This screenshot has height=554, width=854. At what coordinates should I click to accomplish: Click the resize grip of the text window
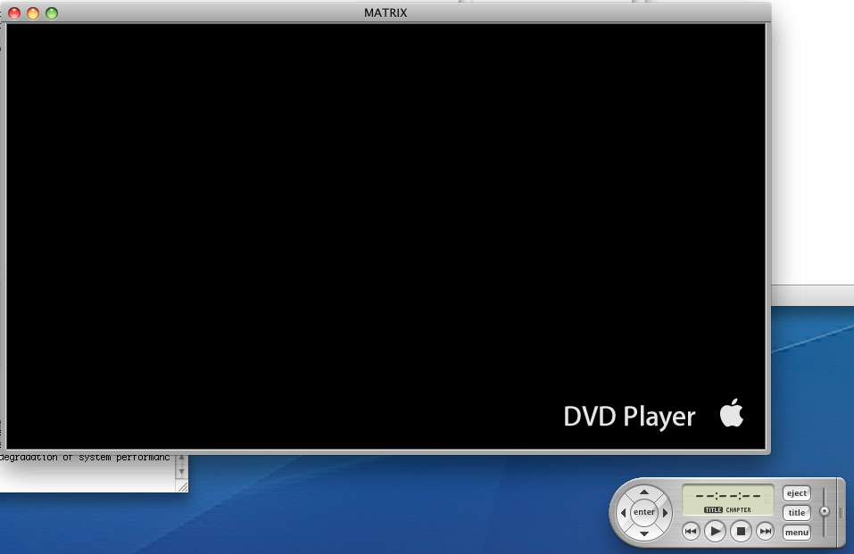[182, 486]
